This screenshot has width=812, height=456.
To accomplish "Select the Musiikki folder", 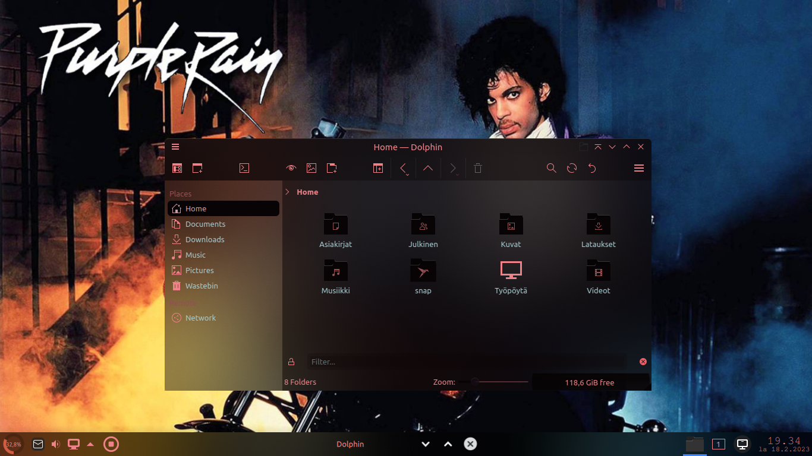I will coord(336,277).
